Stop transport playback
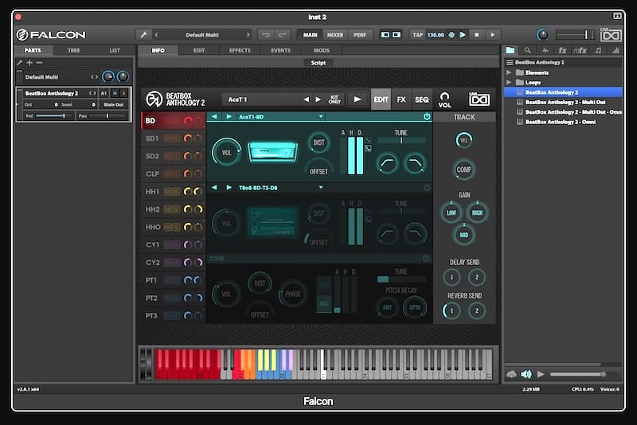This screenshot has width=637, height=425. [476, 35]
